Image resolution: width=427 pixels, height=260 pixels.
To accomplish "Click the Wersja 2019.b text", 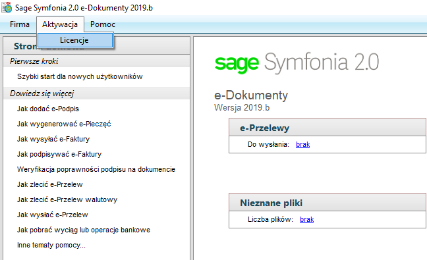I will pyautogui.click(x=242, y=108).
